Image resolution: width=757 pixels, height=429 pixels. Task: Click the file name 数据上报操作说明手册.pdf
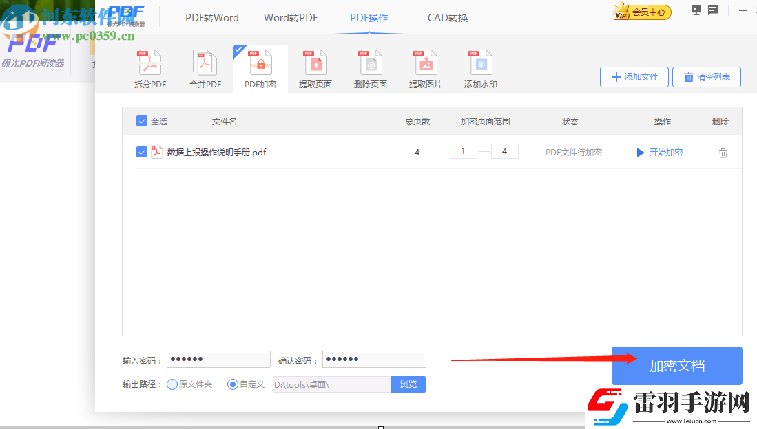pyautogui.click(x=217, y=153)
